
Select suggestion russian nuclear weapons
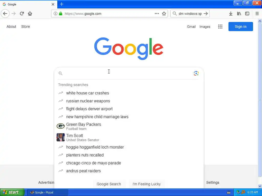[129, 101]
